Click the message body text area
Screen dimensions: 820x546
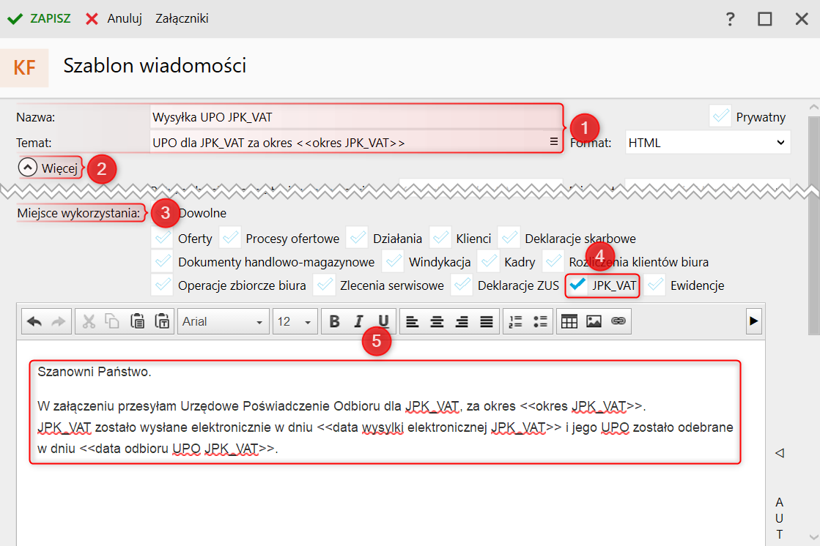click(391, 443)
